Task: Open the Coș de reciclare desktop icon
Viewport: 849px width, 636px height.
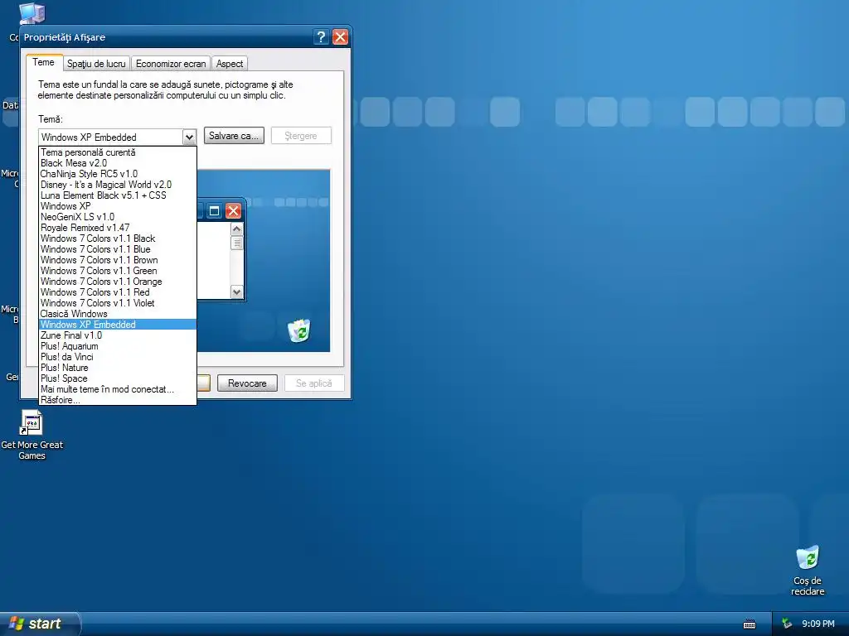Action: 808,570
